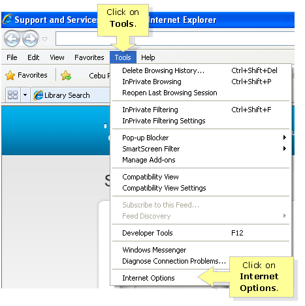Choose Reopen Last Browsing Session

pos(201,93)
